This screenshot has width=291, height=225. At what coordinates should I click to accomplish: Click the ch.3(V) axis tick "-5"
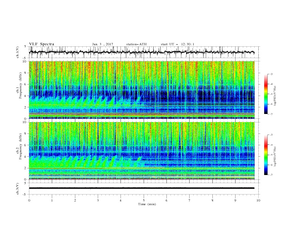coord(25,194)
